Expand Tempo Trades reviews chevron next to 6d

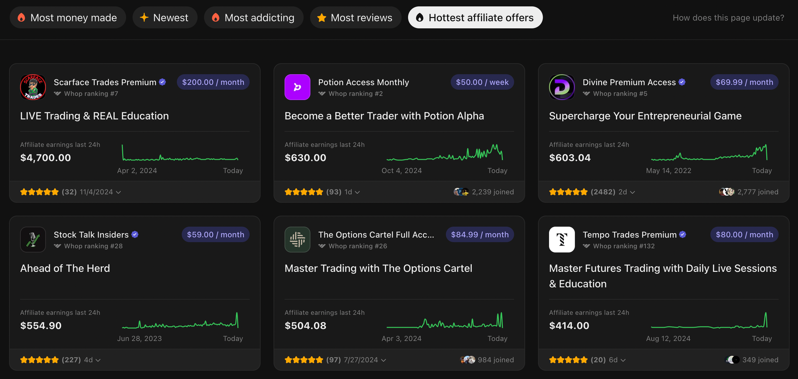[623, 360]
